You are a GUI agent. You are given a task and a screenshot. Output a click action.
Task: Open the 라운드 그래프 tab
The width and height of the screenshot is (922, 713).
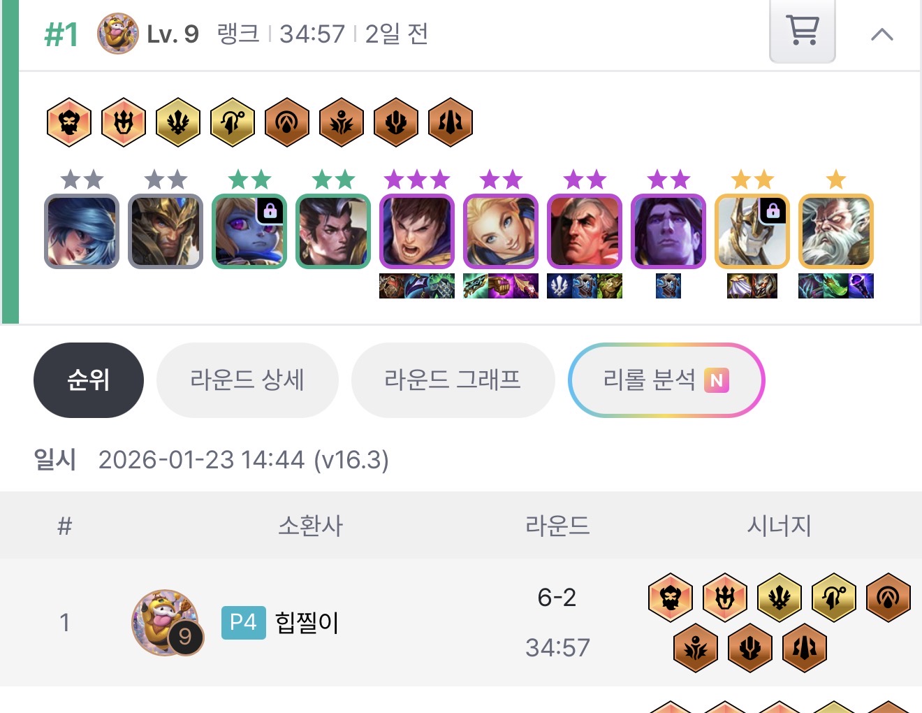point(453,380)
